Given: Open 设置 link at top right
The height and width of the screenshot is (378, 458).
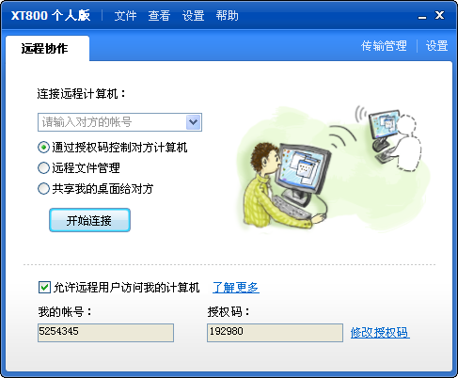Looking at the screenshot, I should [x=436, y=46].
